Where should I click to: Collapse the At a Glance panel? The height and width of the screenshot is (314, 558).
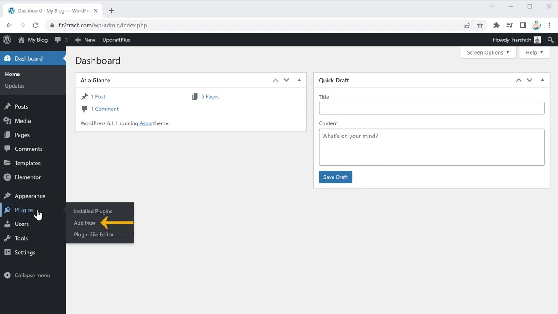click(299, 80)
